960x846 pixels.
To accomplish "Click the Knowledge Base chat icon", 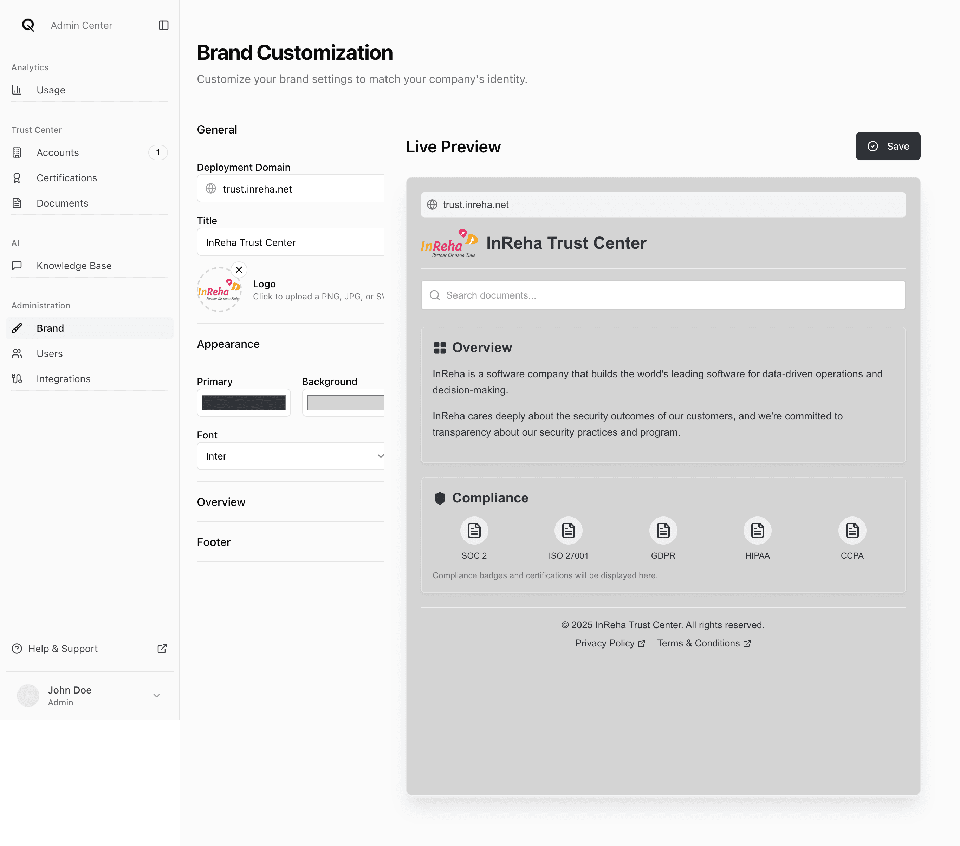I will [17, 265].
